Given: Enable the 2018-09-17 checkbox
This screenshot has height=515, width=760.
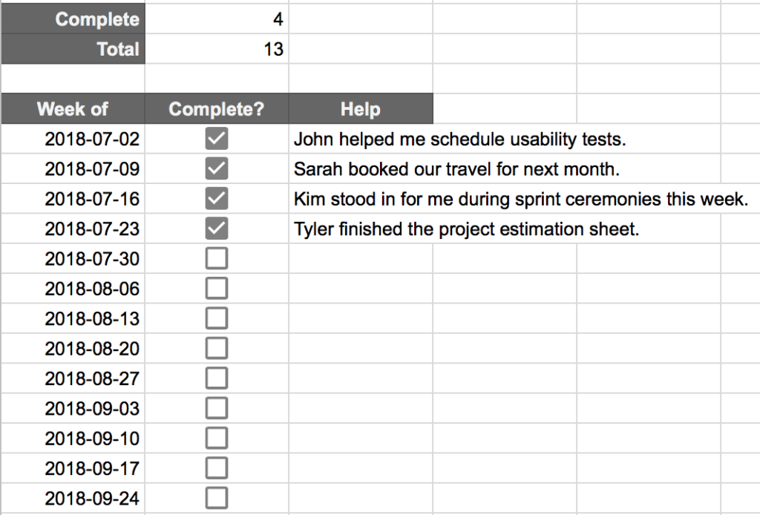Looking at the screenshot, I should coord(216,468).
